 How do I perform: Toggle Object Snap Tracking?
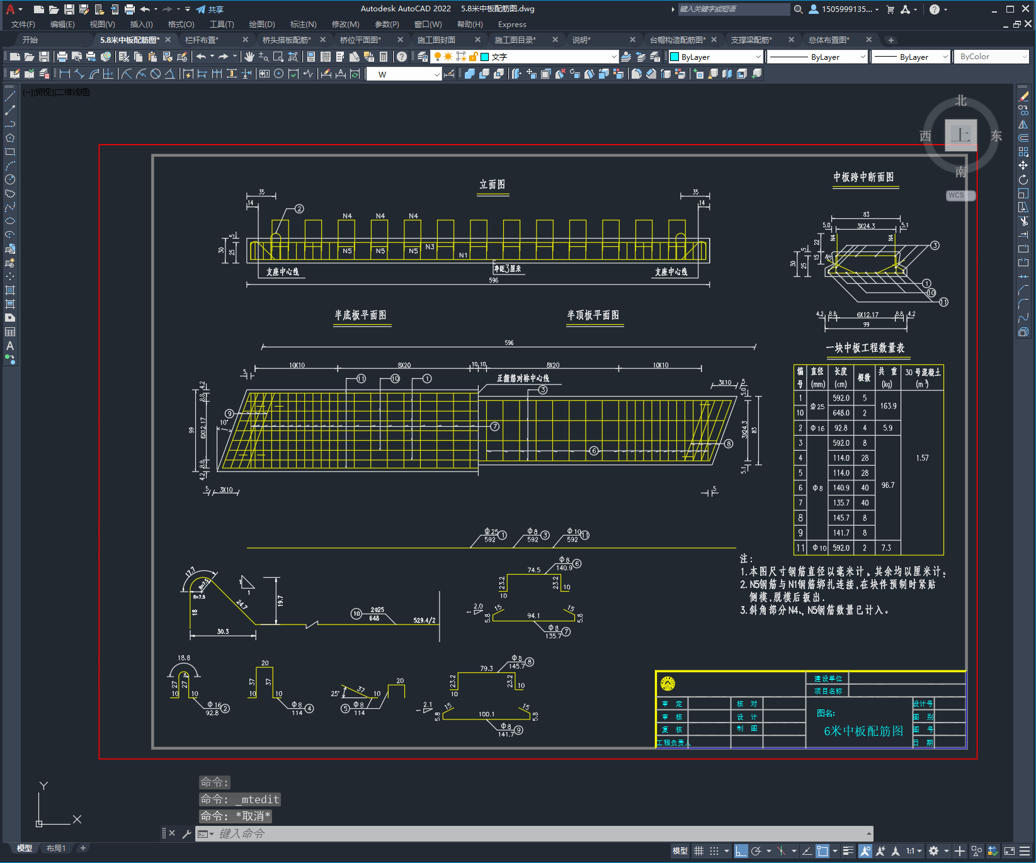click(807, 851)
